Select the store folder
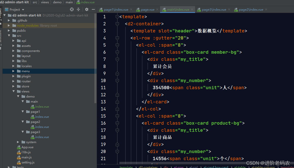Viewport: 294px width, 168px height. (25, 86)
